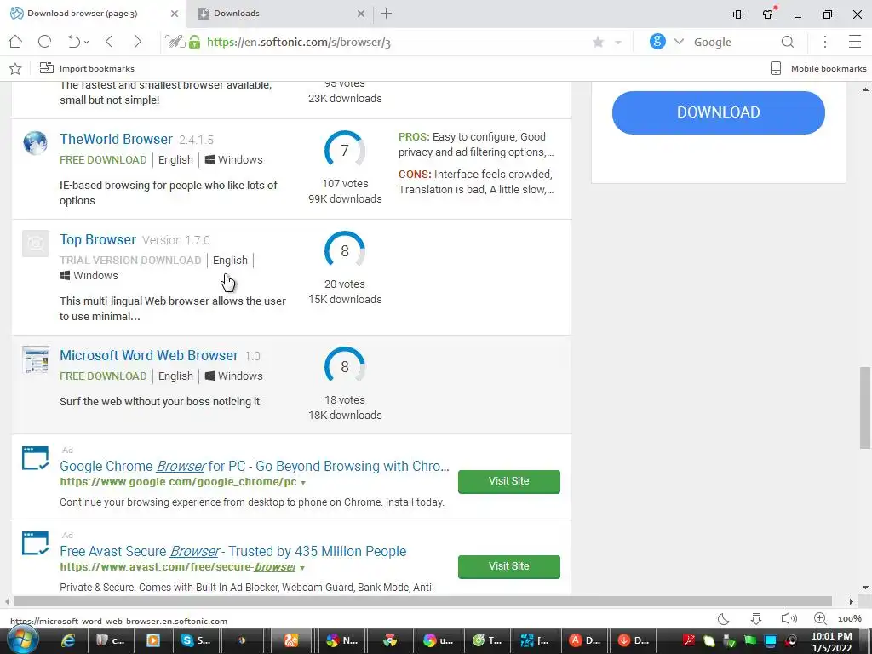Viewport: 872px width, 654px height.
Task: View site security via green padlock
Action: click(194, 42)
